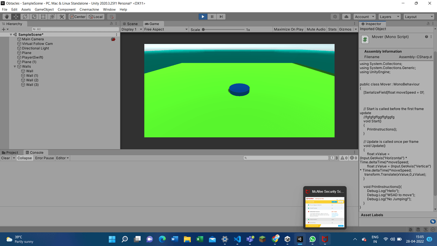Clear the Console messages

pyautogui.click(x=5, y=158)
